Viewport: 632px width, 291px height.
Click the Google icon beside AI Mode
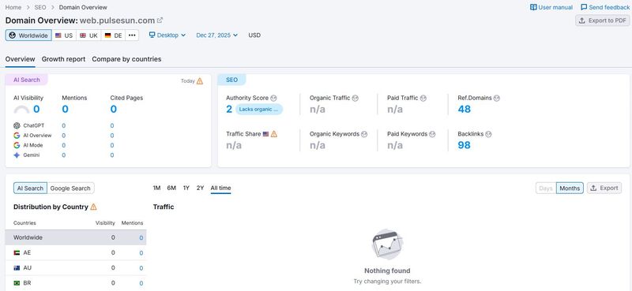17,145
